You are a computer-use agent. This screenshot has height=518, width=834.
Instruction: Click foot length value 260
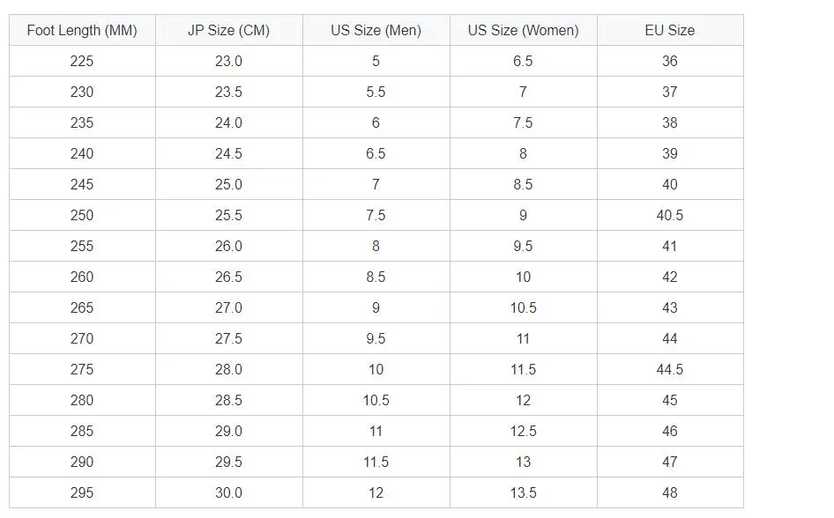click(83, 277)
